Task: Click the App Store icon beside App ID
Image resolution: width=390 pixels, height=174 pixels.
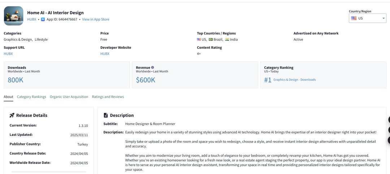Action: [43, 19]
